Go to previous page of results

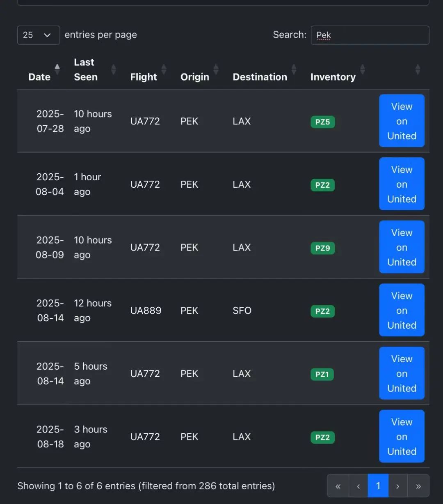click(358, 486)
